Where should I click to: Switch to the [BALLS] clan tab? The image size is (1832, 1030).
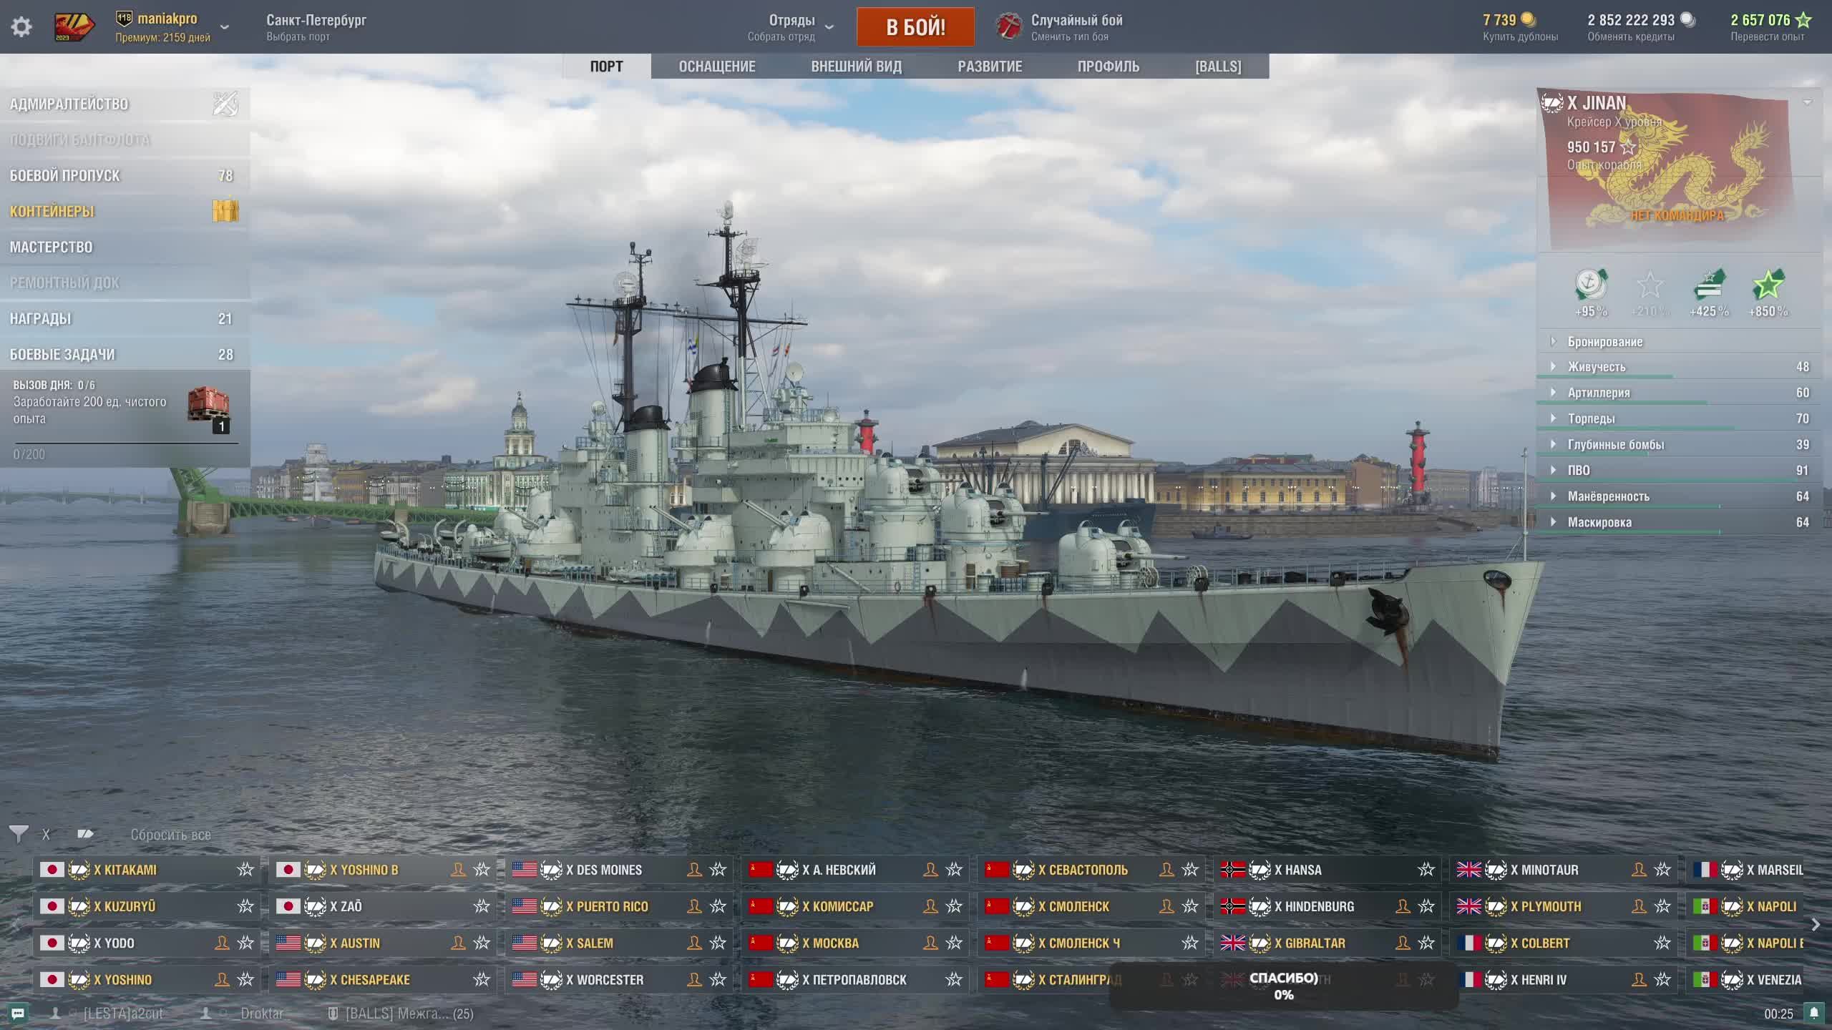[x=1218, y=67]
